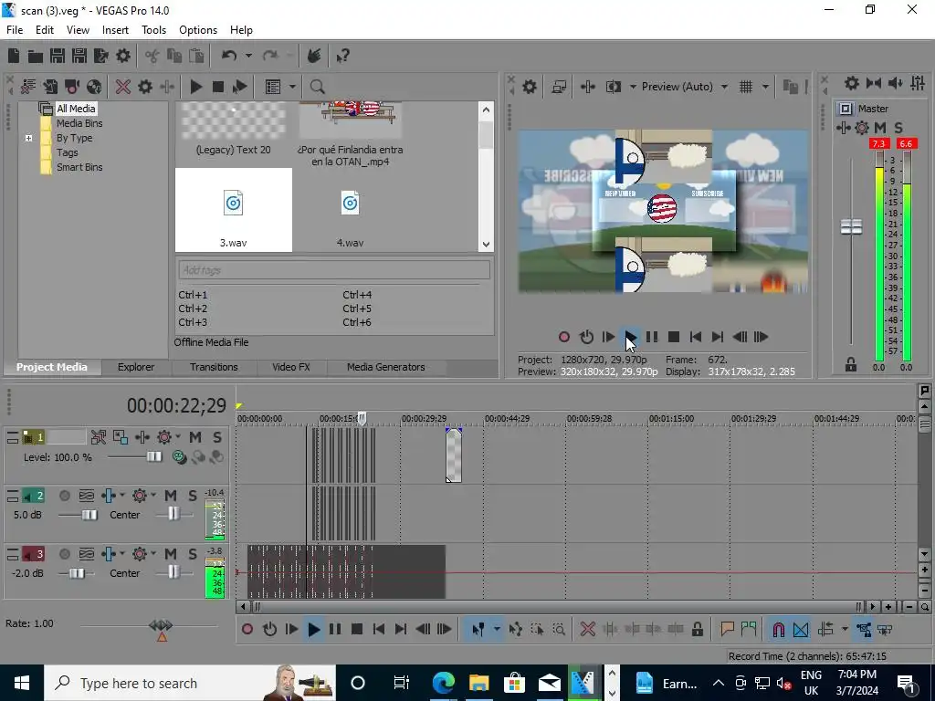Click Insert Marker flag icon in timeline toolbar
This screenshot has height=701, width=935.
click(727, 629)
